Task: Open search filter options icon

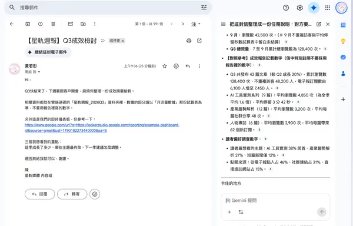Action: pyautogui.click(x=204, y=8)
